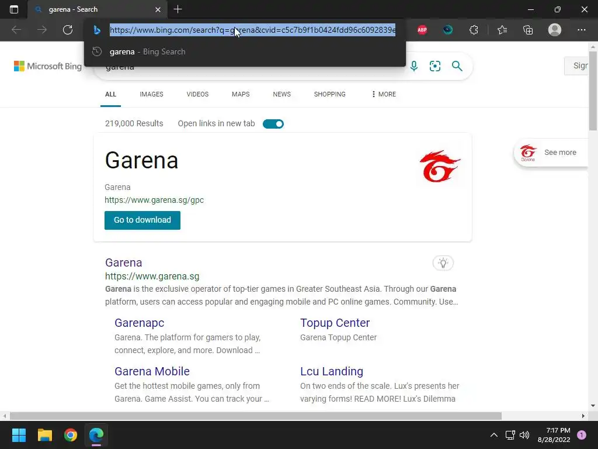
Task: Switch to the SHOPPING tab
Action: click(x=330, y=94)
